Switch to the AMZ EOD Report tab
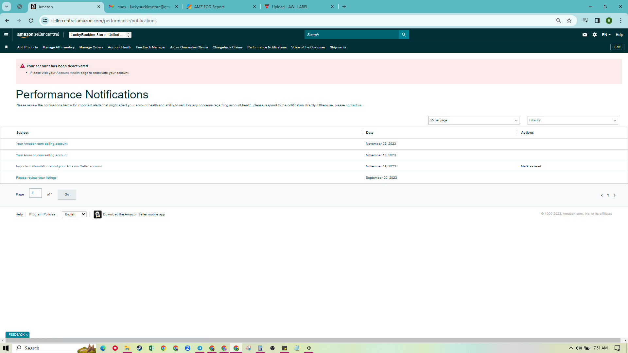 [221, 7]
